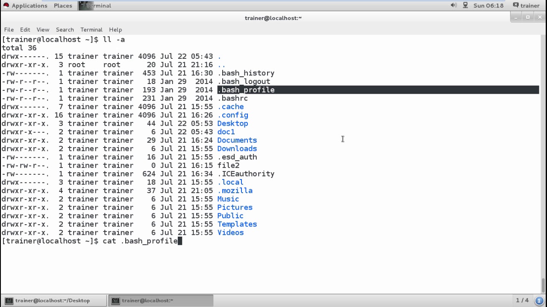Open the trainer user menu
Viewport: 547px width, 307px height.
coord(526,6)
